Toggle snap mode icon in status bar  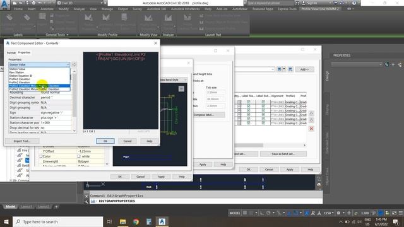(251, 213)
